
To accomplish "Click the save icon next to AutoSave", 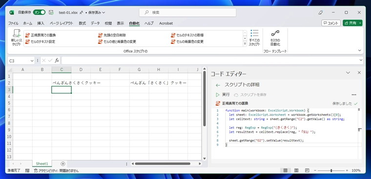I will pyautogui.click(x=51, y=12).
